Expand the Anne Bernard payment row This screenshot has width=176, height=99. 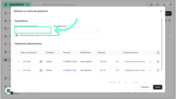[x=19, y=70]
